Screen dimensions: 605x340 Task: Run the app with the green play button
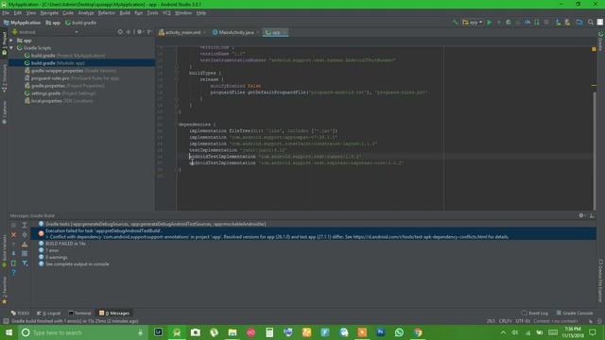[x=490, y=23]
